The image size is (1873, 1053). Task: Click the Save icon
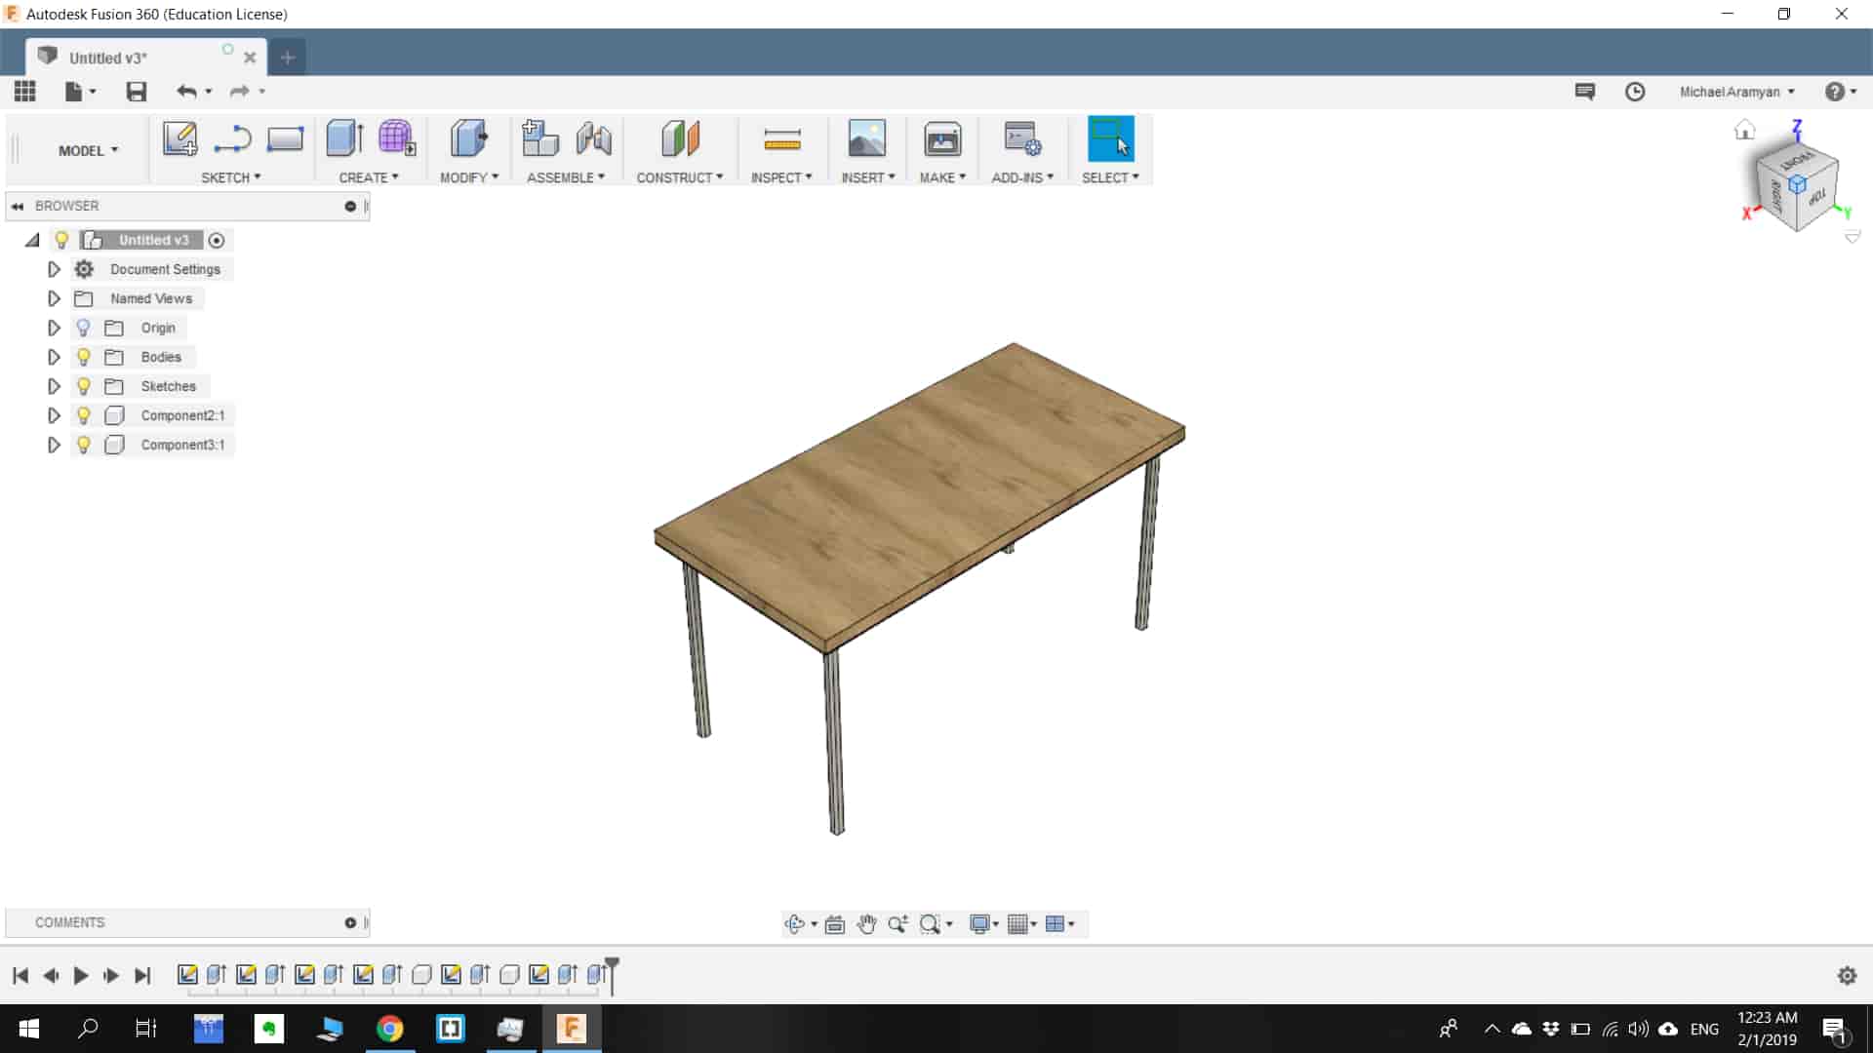137,92
